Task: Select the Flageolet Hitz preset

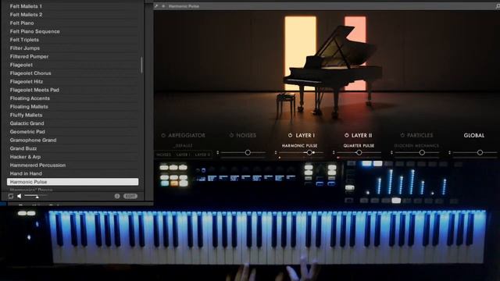Action: pyautogui.click(x=73, y=81)
